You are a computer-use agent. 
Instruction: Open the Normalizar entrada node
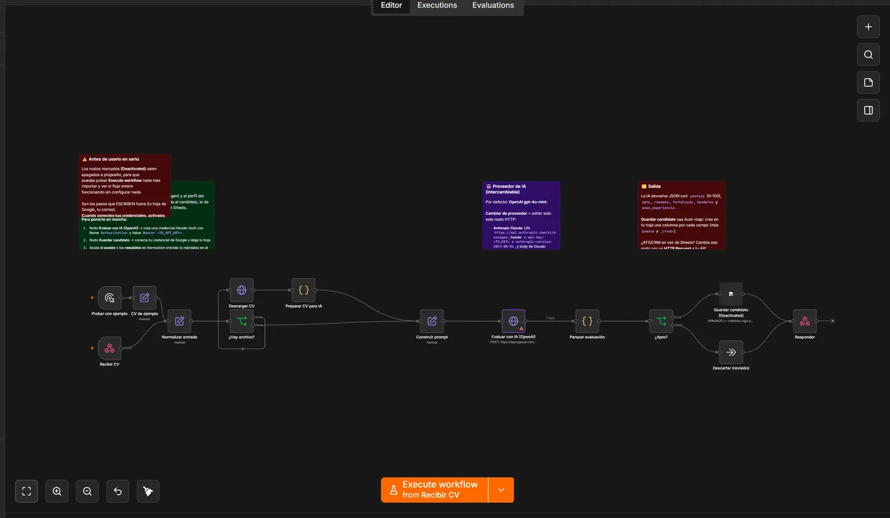coord(179,321)
